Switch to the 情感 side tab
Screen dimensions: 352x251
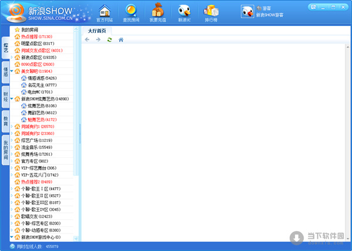(6, 72)
